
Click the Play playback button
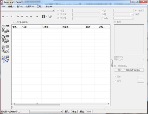click(3, 16)
